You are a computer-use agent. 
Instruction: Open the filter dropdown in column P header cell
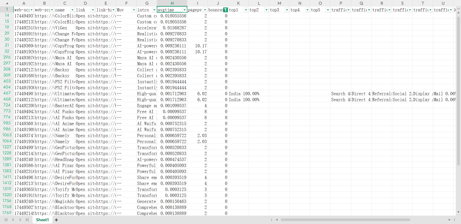348,10
